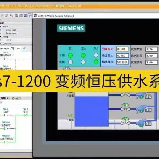Click the network layout icon in editor toolbar
Image resolution: width=159 pixels, height=159 pixels.
pos(21,16)
